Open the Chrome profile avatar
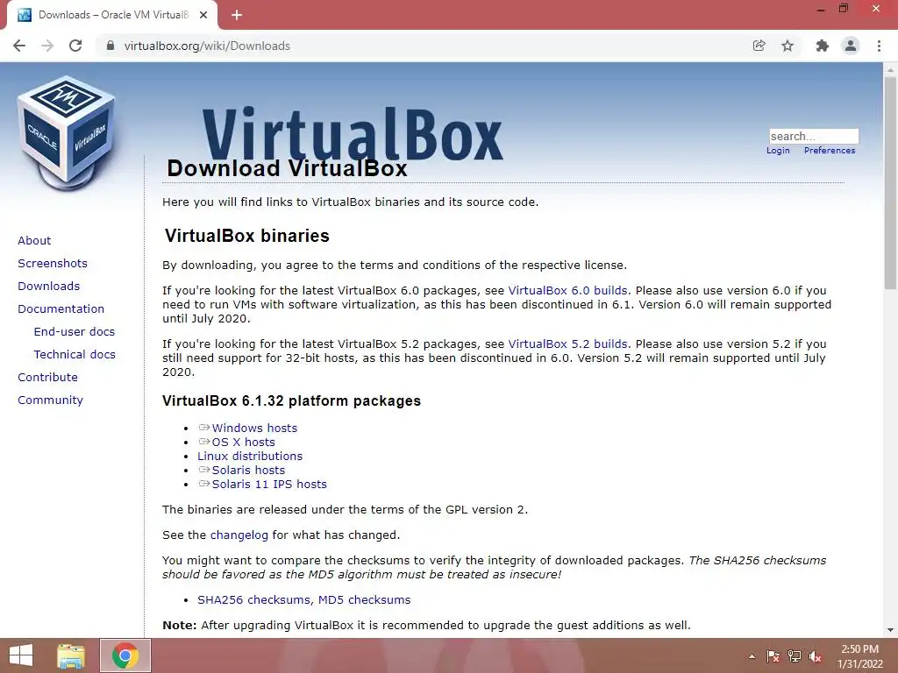The width and height of the screenshot is (898, 673). tap(851, 46)
